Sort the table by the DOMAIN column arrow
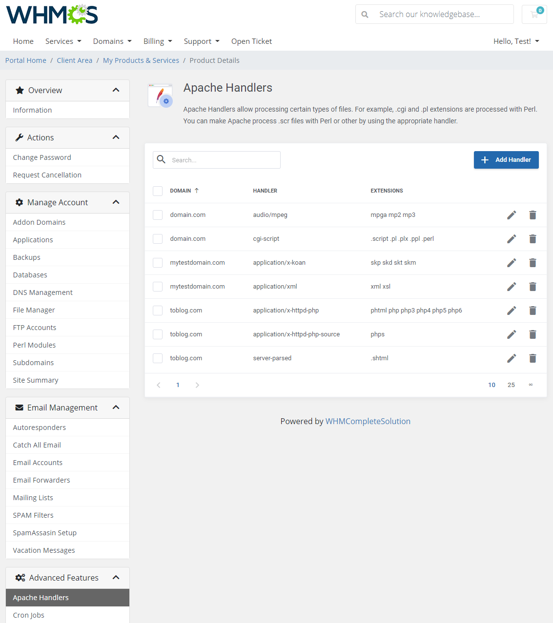553x623 pixels. [x=197, y=191]
